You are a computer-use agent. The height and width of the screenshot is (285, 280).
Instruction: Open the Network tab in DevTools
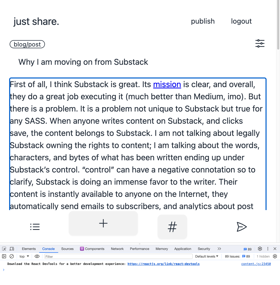coord(117,249)
